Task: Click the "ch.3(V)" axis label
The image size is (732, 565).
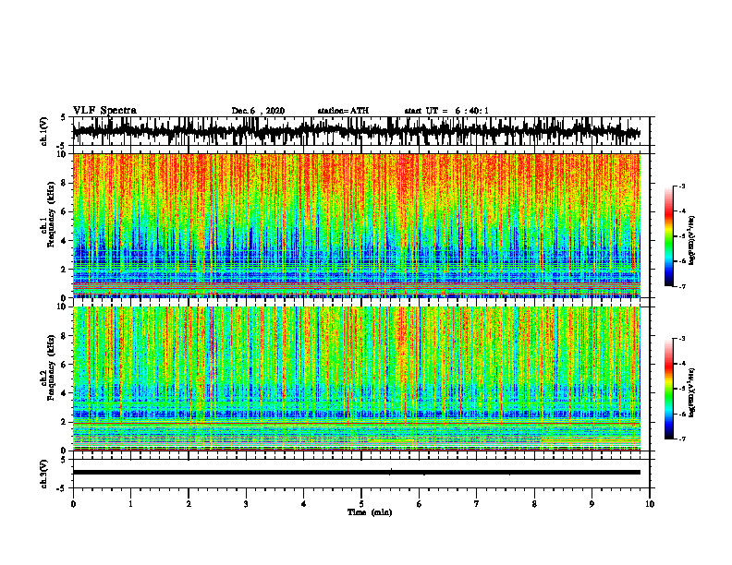Action: point(44,474)
